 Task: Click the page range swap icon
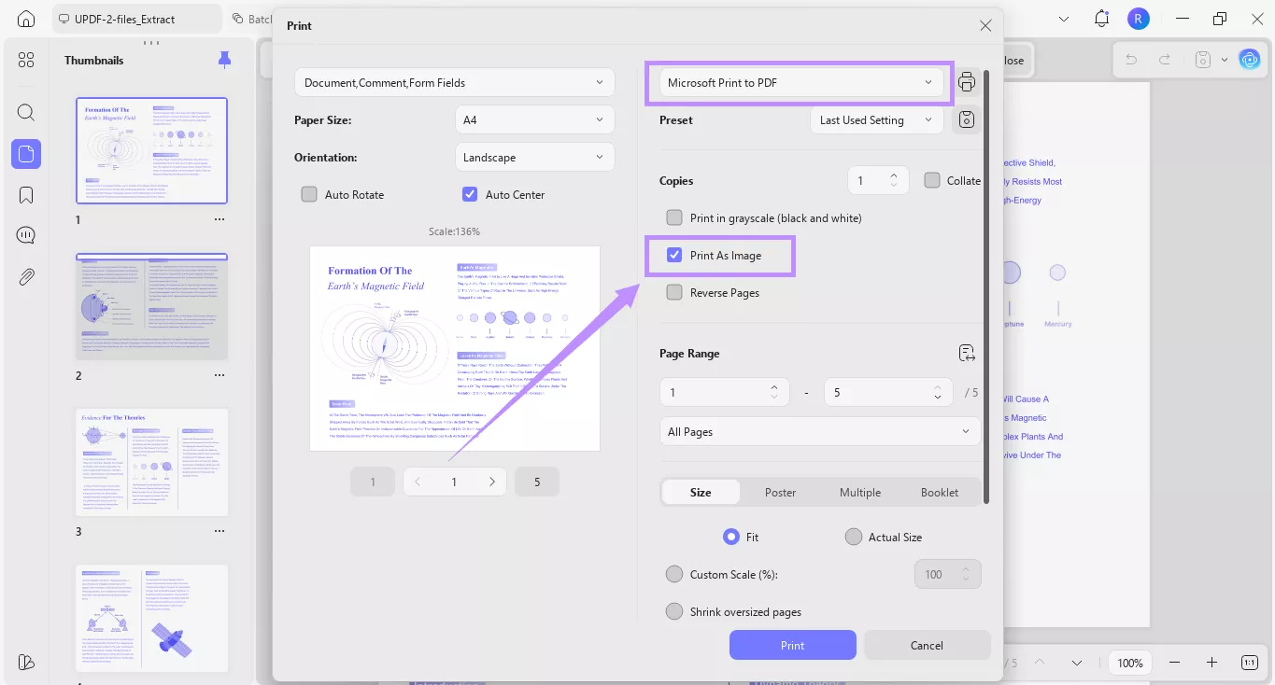967,353
